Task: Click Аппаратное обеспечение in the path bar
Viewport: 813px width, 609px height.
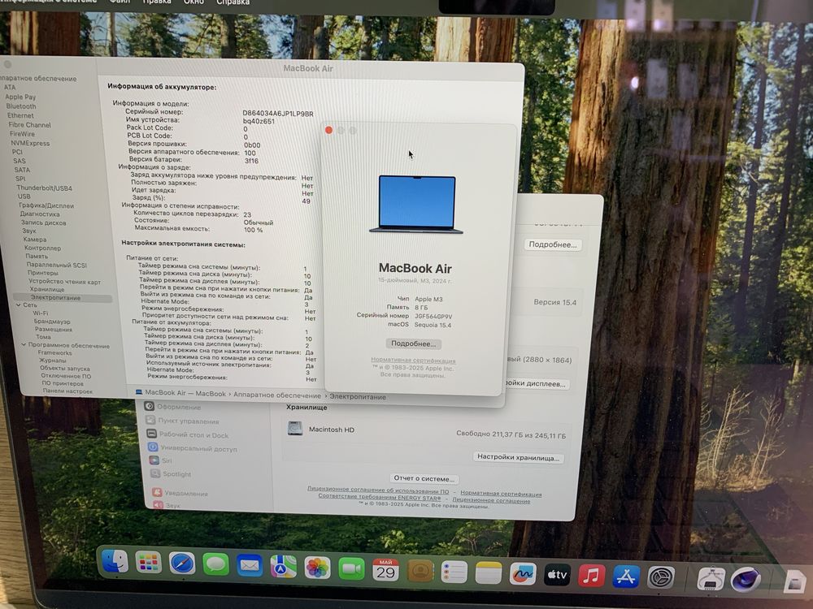Action: tap(277, 395)
